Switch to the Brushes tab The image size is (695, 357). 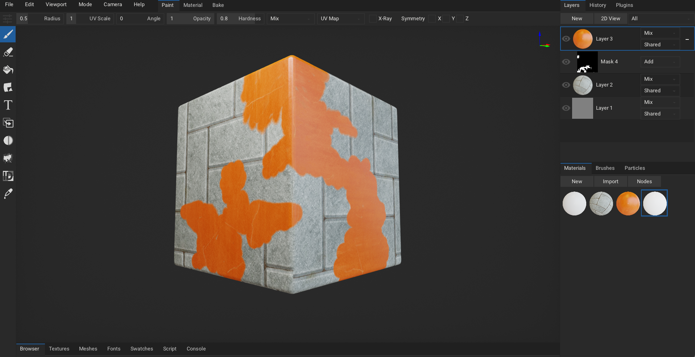point(605,168)
